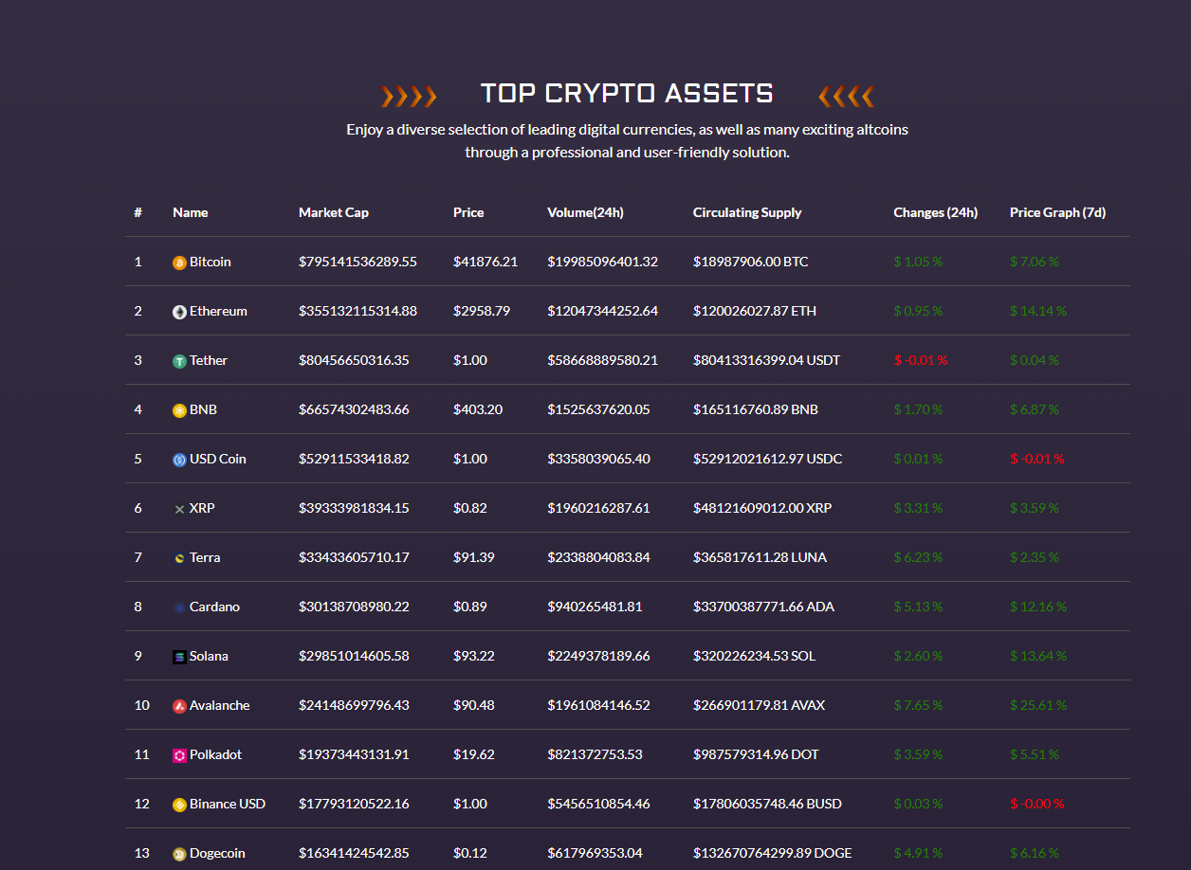Select the Price column header
The width and height of the screenshot is (1191, 870).
pos(468,212)
